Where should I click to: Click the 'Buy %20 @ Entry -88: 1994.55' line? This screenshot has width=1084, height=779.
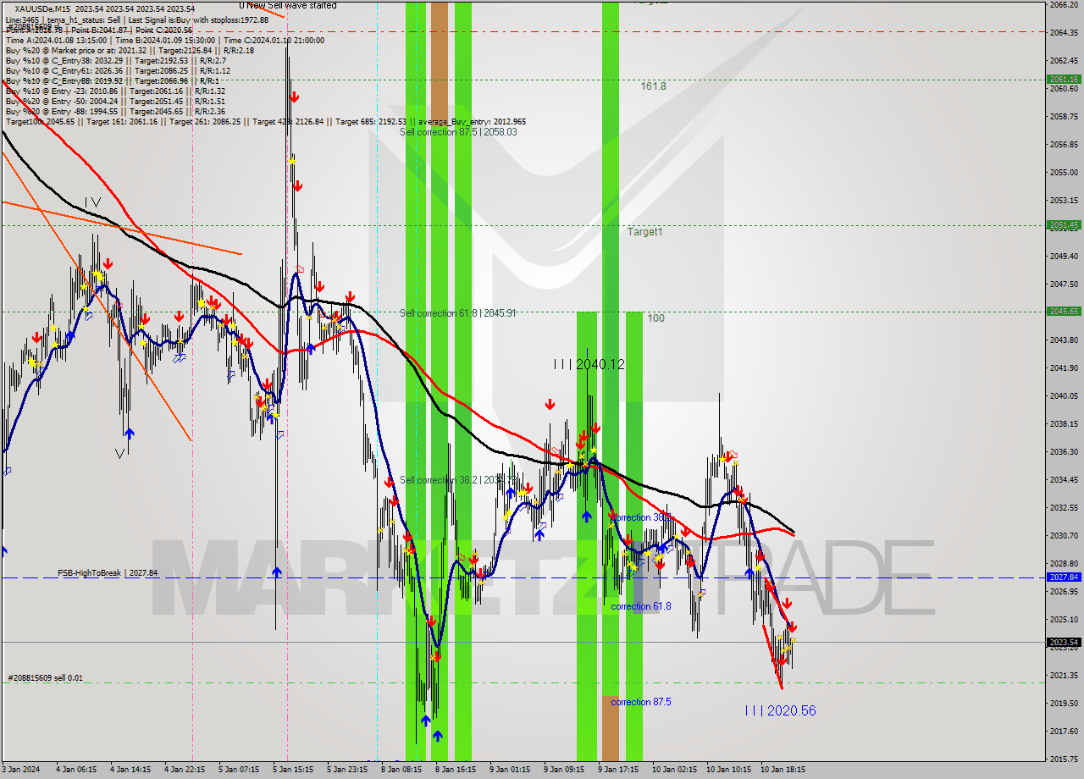point(115,112)
